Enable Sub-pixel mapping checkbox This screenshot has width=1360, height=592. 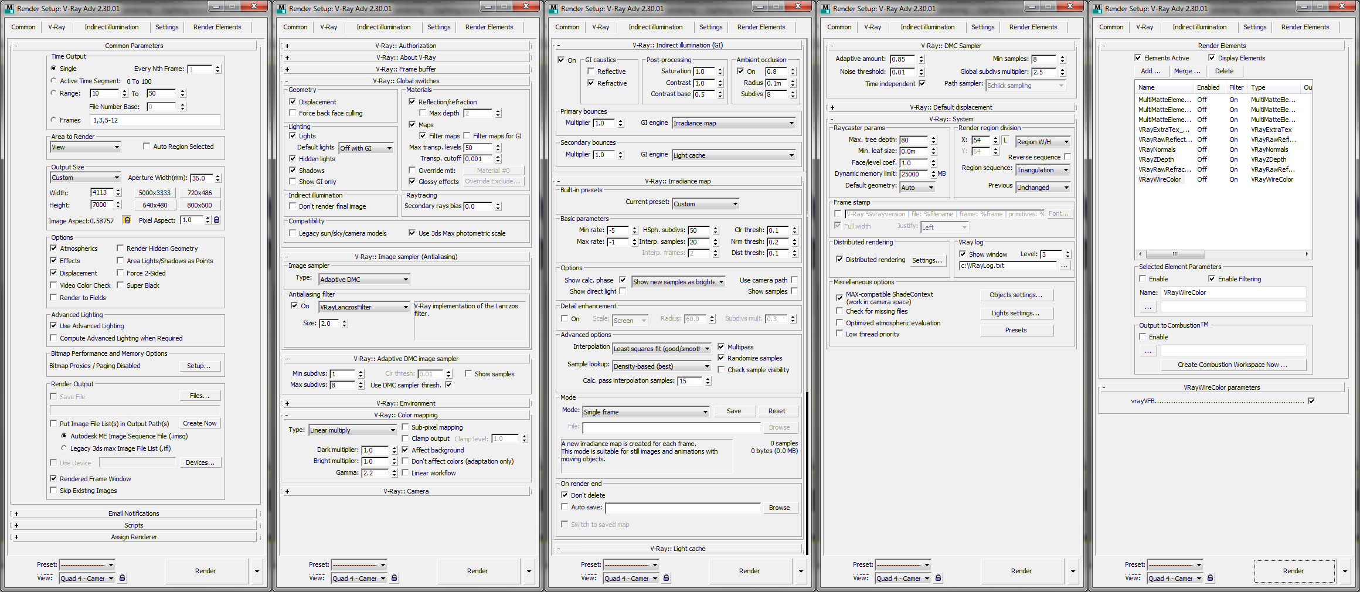405,427
